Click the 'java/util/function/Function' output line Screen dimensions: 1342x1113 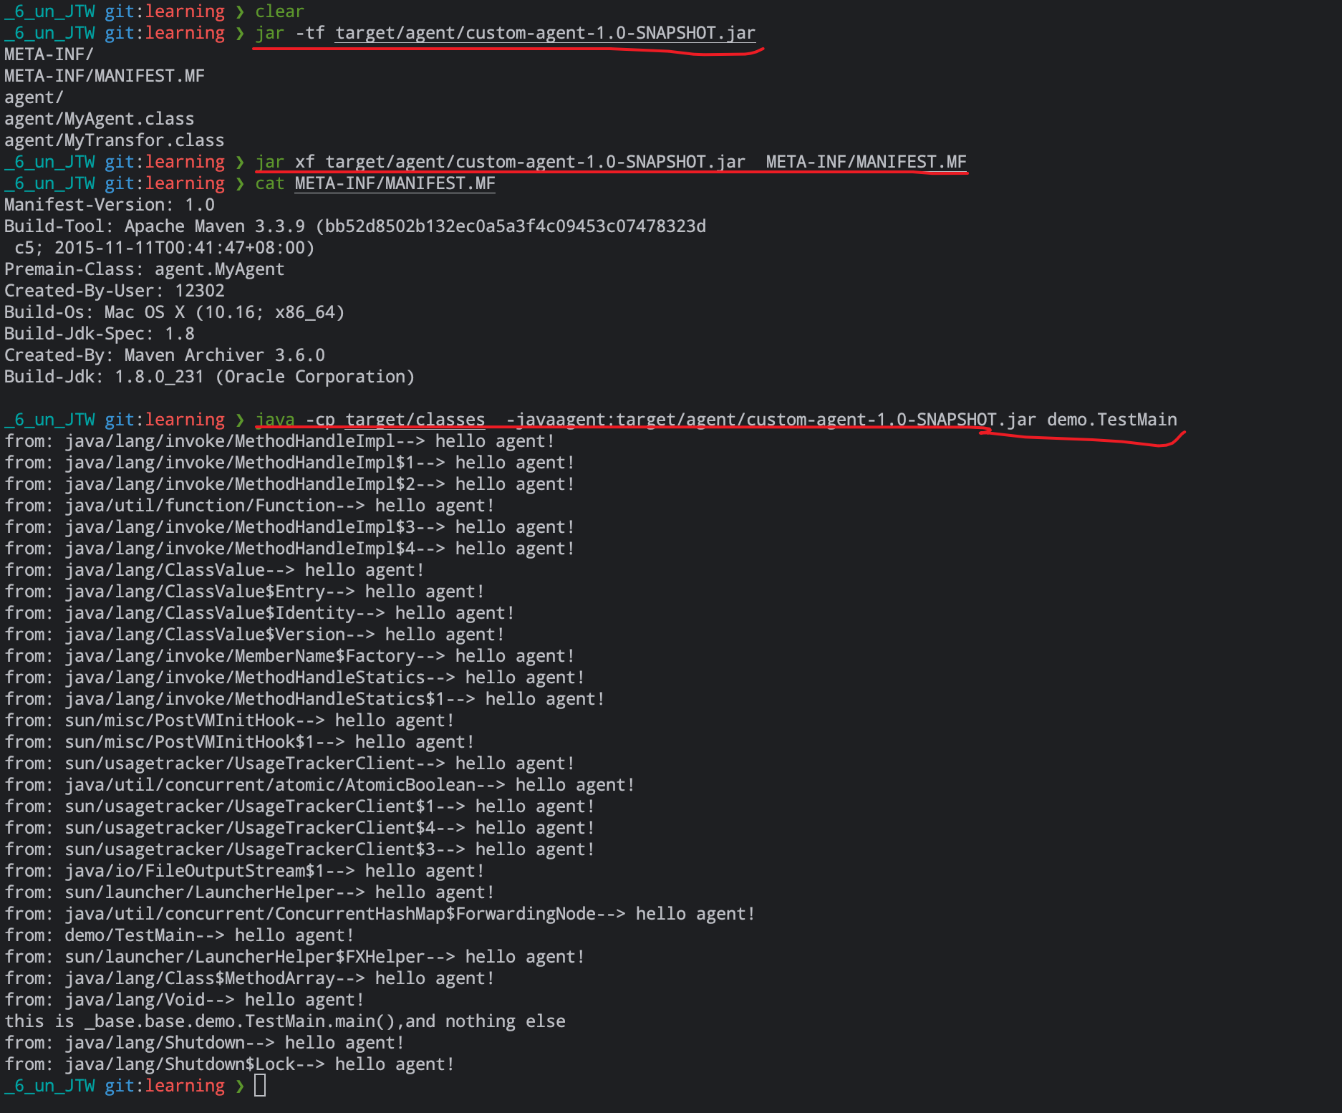[249, 506]
